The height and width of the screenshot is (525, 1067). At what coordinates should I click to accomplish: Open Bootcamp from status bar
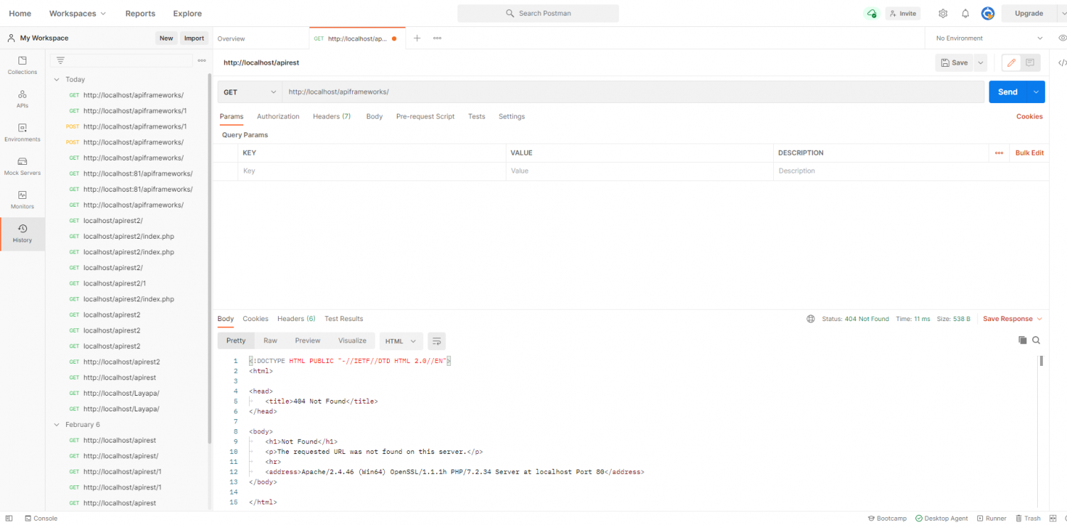click(x=887, y=519)
